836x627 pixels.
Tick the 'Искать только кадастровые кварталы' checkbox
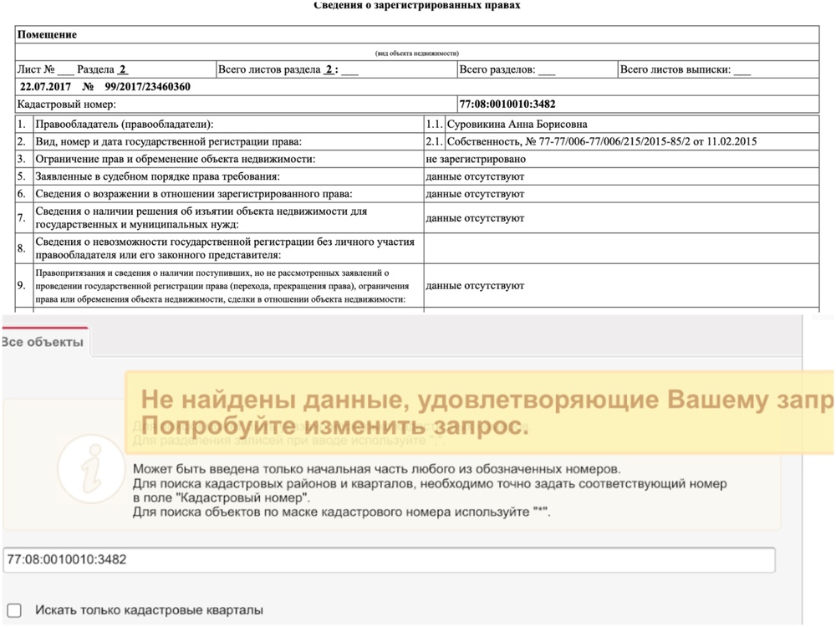pyautogui.click(x=14, y=610)
